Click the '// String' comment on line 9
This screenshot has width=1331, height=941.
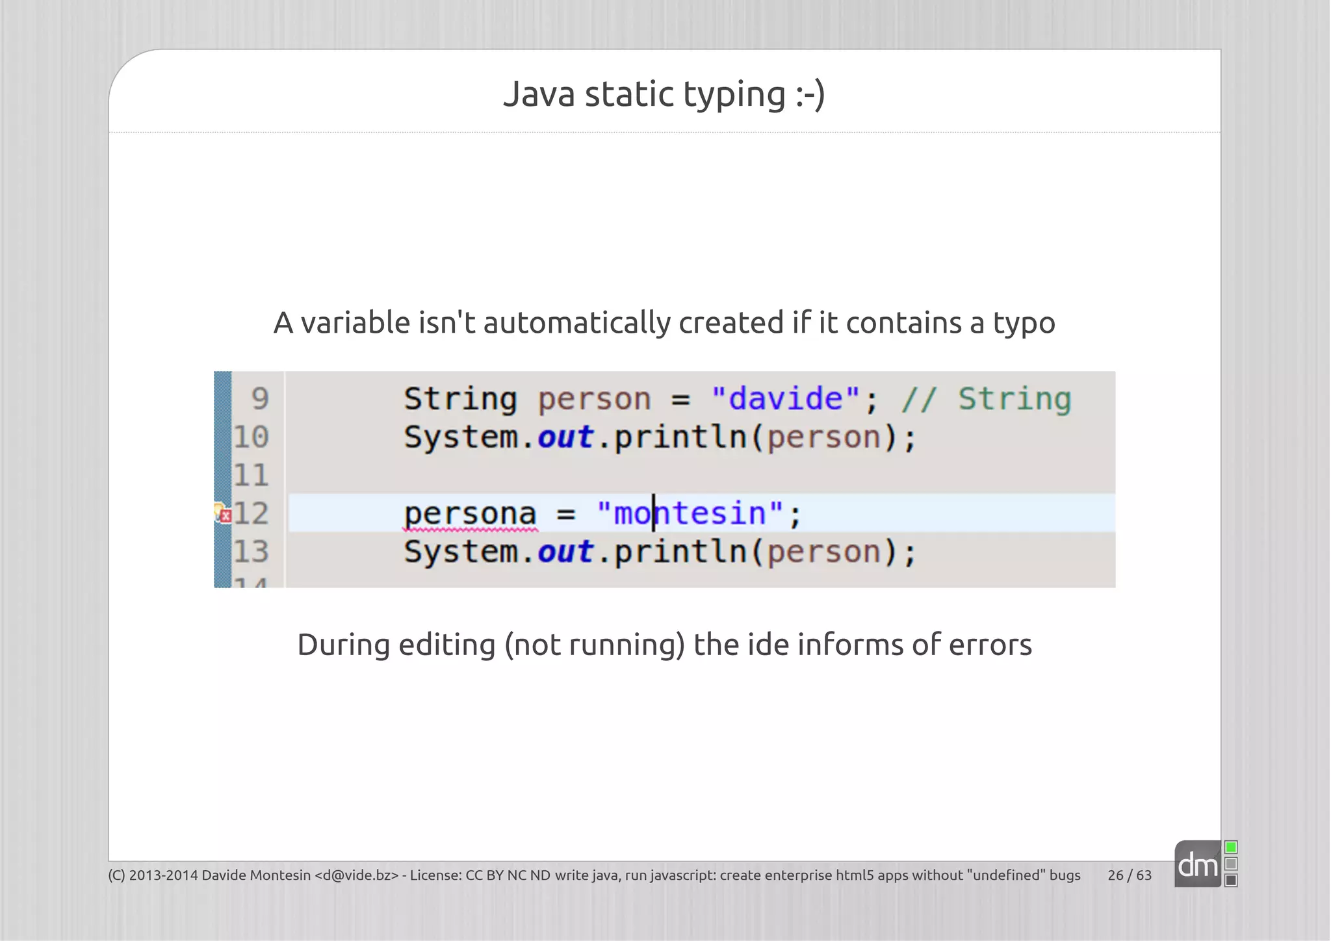(987, 399)
